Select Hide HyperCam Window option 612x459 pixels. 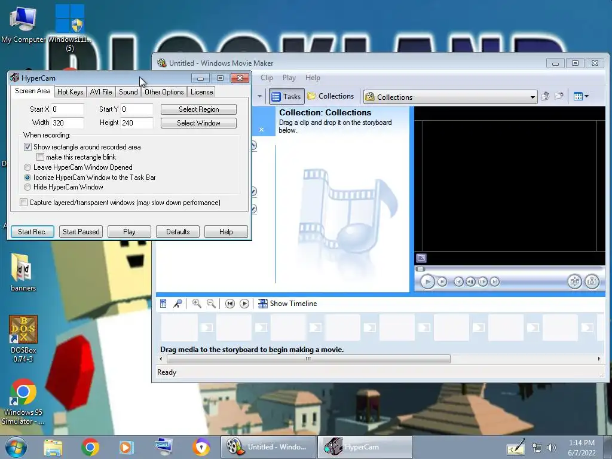point(27,187)
